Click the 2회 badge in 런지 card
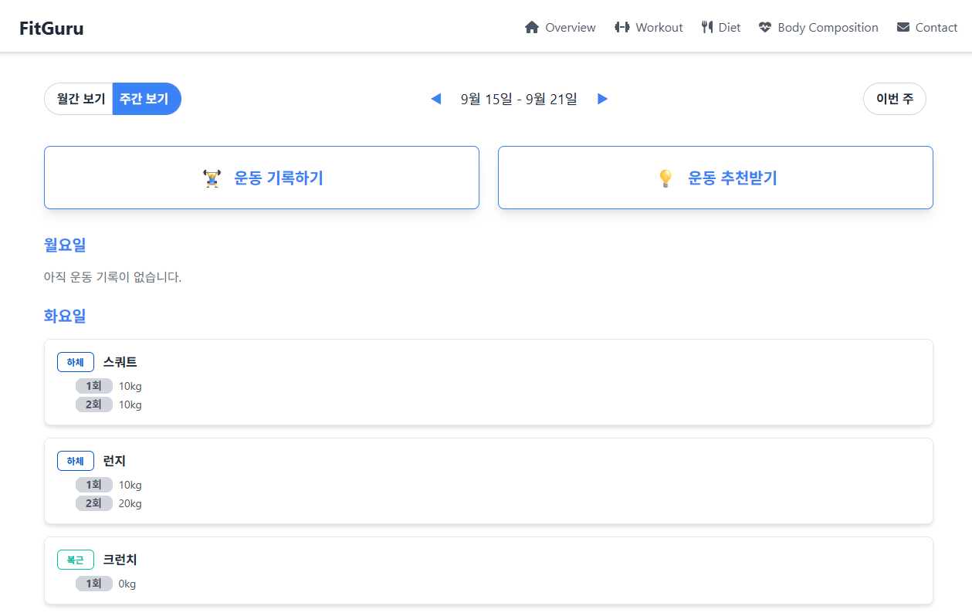 pyautogui.click(x=94, y=503)
